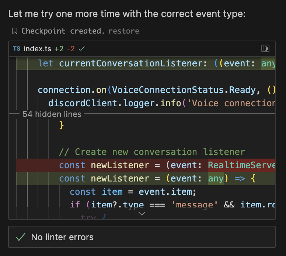Click the No linter errors status
The height and width of the screenshot is (256, 286).
click(x=142, y=237)
